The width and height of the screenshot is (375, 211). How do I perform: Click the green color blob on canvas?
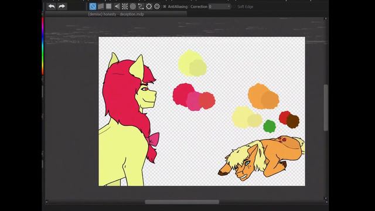pos(270,127)
